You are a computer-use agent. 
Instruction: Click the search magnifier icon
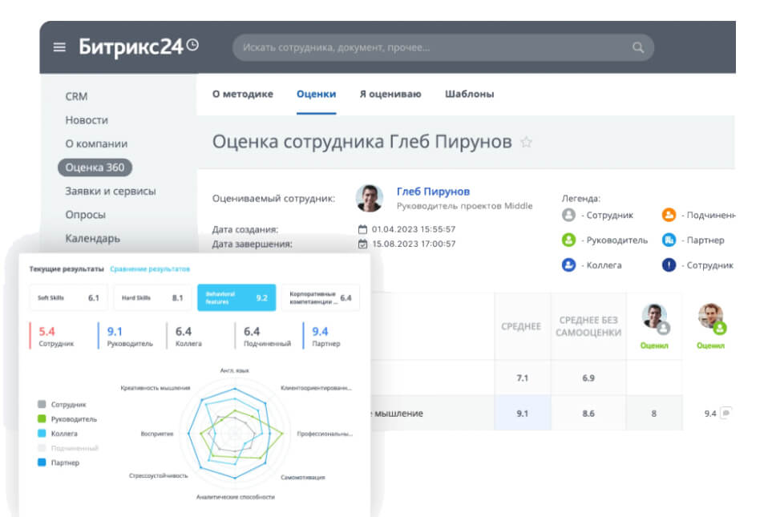(638, 47)
